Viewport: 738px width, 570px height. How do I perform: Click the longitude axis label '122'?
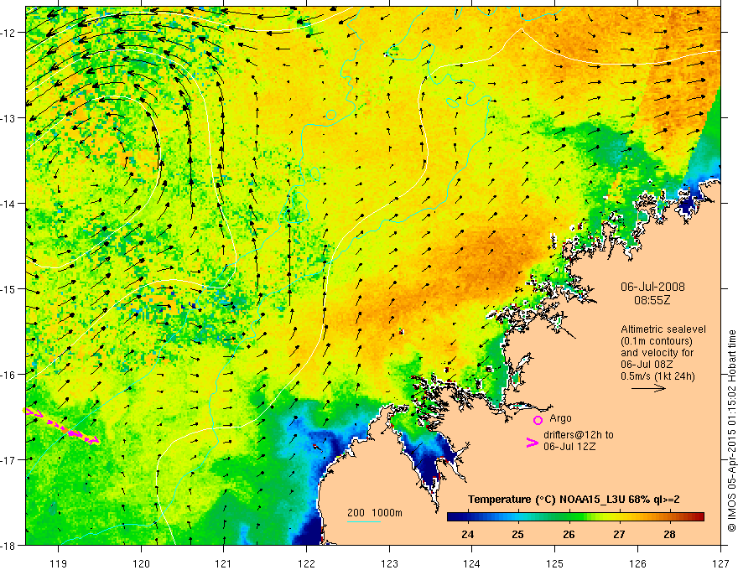[x=306, y=563]
